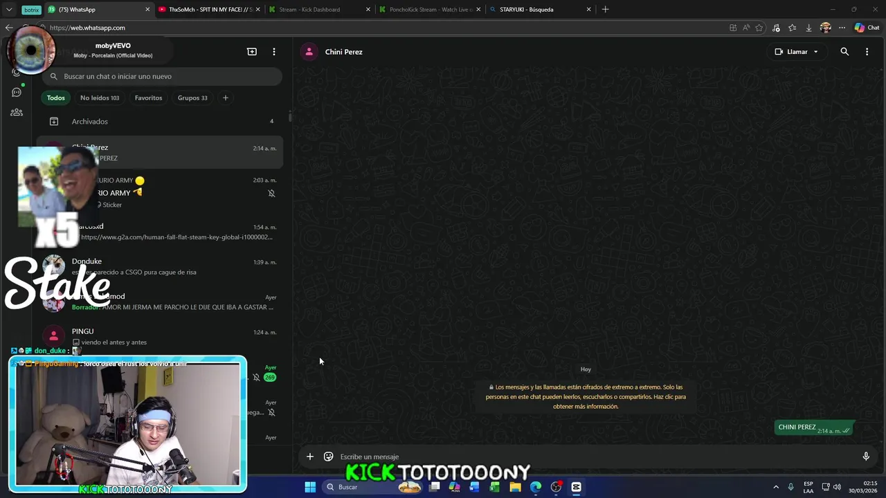The width and height of the screenshot is (886, 498).
Task: Launch Word from the taskbar
Action: click(474, 487)
